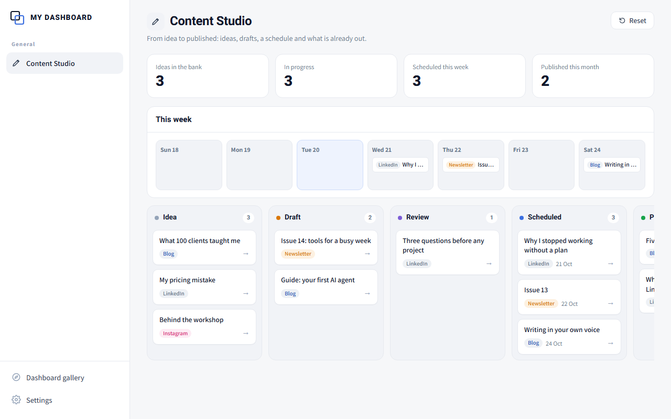Click the pencil icon beside Content Studio title
The height and width of the screenshot is (419, 671).
coord(156,21)
